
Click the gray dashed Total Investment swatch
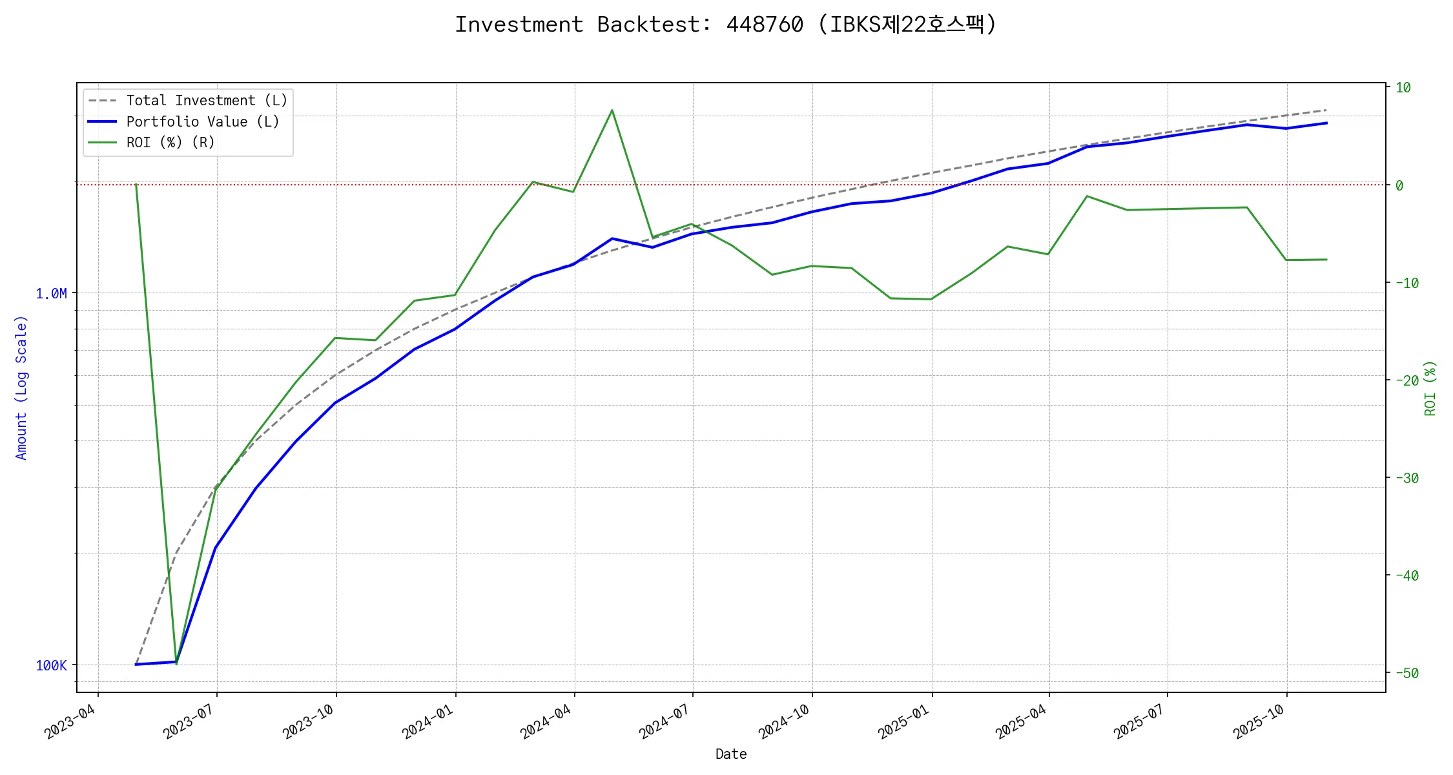click(x=102, y=101)
